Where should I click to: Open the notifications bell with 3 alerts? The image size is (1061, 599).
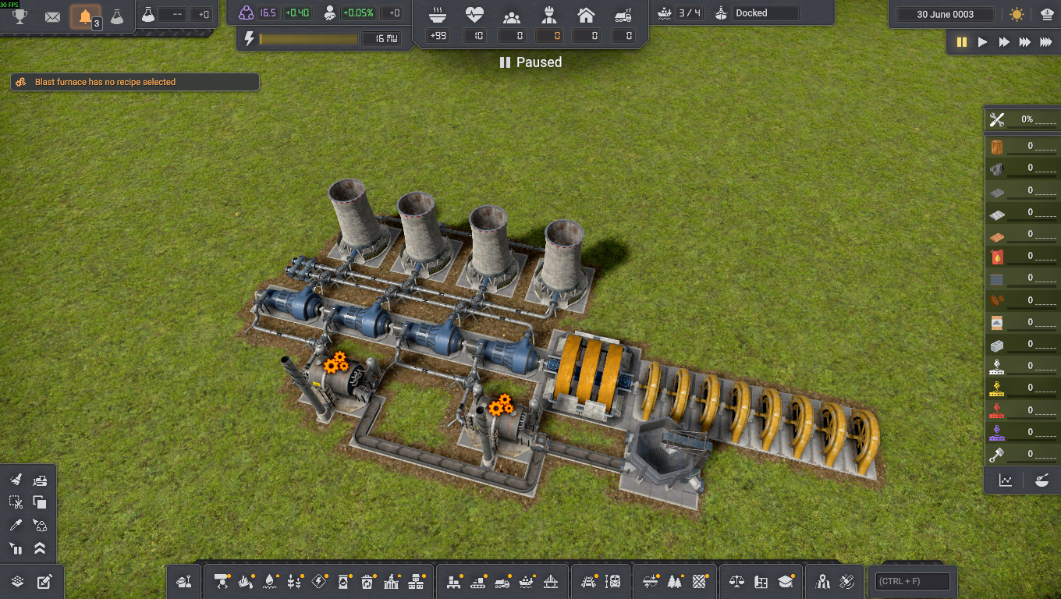point(86,16)
